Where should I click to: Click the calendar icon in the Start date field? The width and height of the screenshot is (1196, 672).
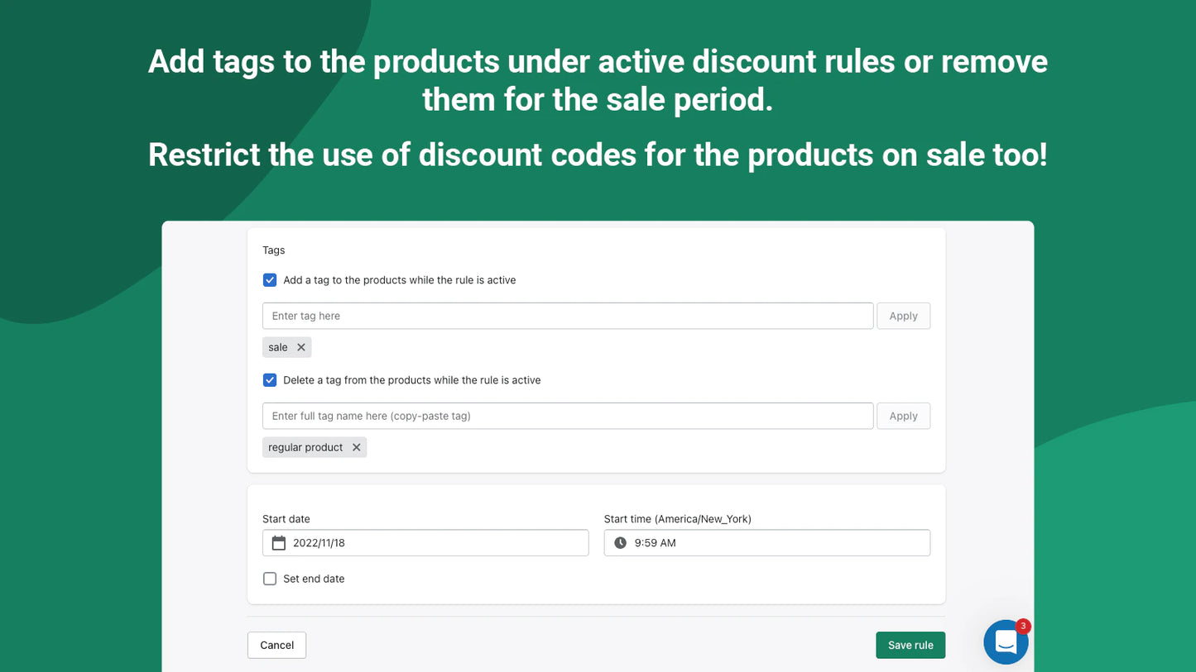(x=279, y=542)
